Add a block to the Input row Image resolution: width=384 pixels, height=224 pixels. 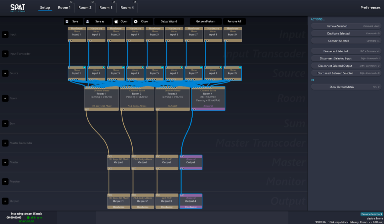5,34
